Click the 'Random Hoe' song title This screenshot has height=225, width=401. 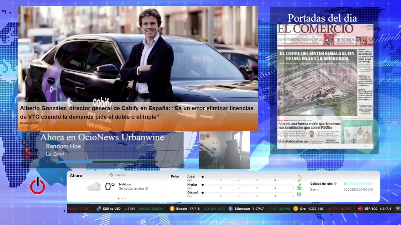[x=63, y=146]
